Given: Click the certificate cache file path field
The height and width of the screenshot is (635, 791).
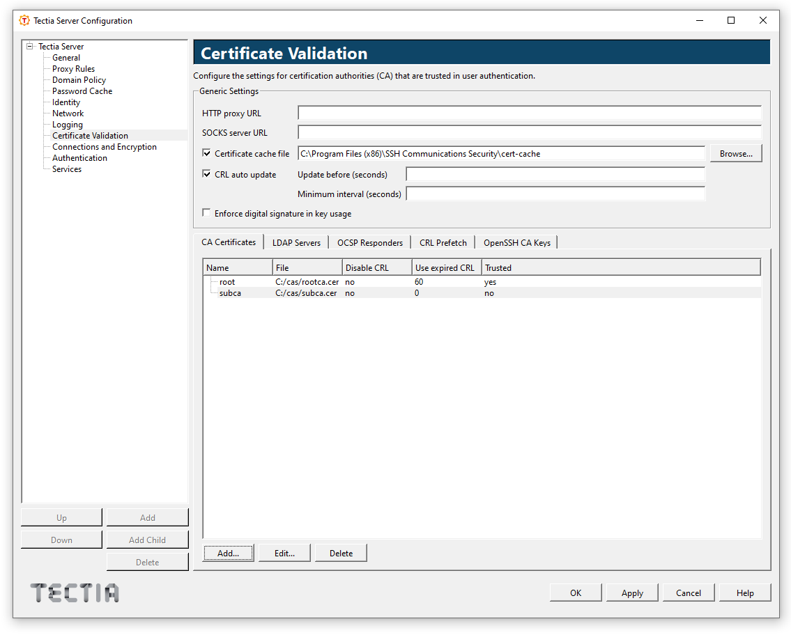Looking at the screenshot, I should (x=502, y=154).
